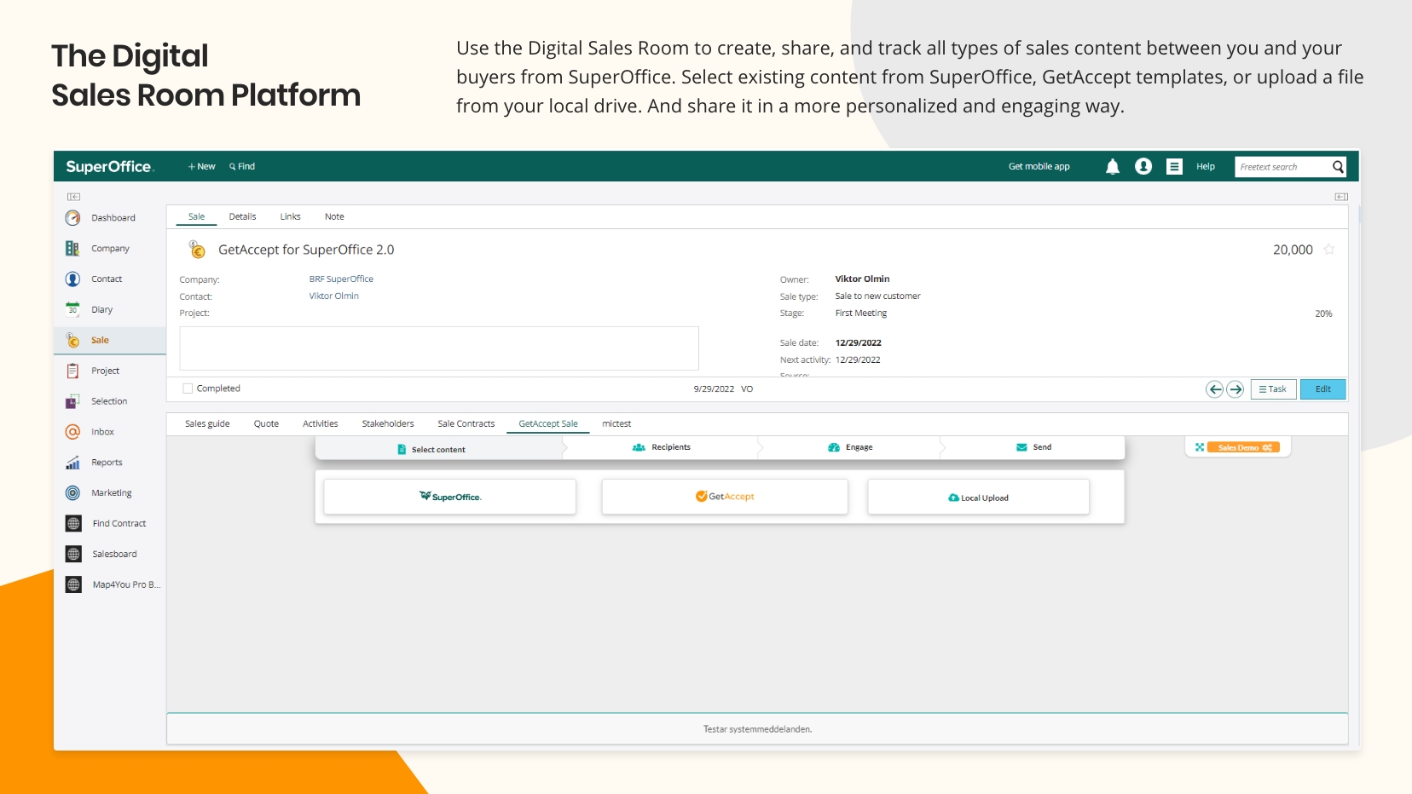The height and width of the screenshot is (794, 1412).
Task: Click the sale coin icon beside title
Action: 197,250
